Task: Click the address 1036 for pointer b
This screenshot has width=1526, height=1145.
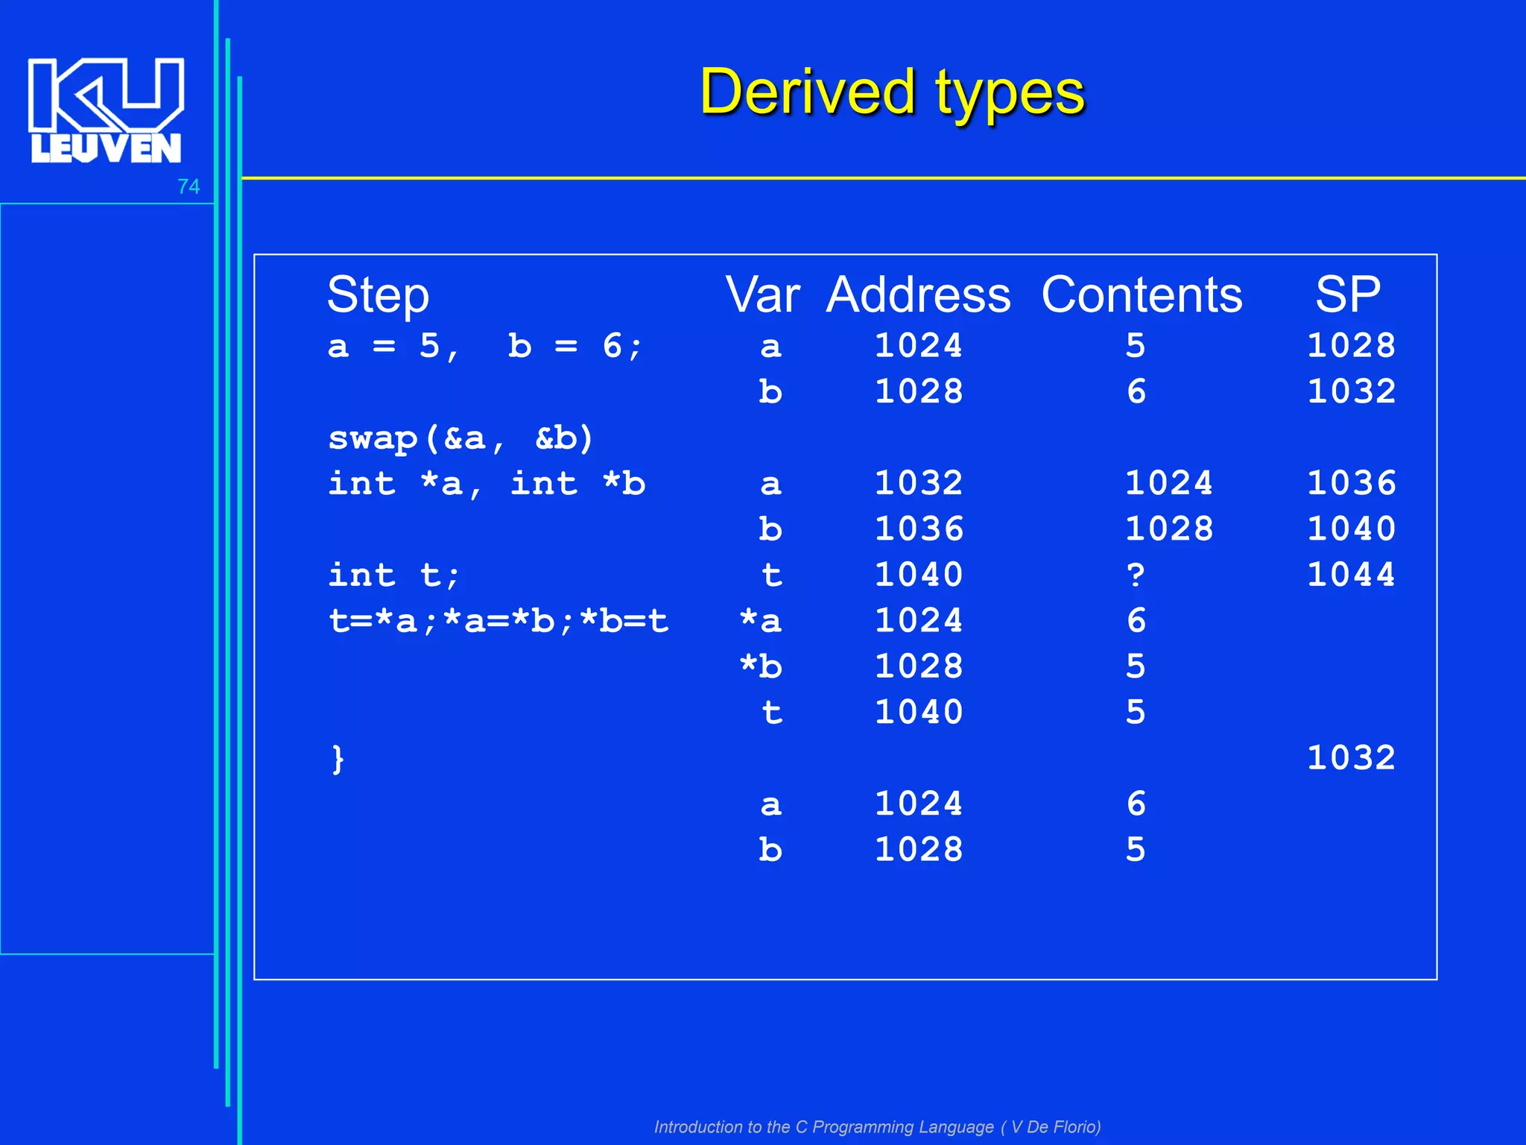Action: pyautogui.click(x=918, y=529)
